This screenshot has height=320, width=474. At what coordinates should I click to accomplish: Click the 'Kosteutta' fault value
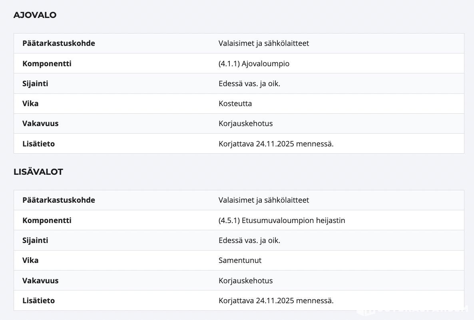click(x=235, y=104)
